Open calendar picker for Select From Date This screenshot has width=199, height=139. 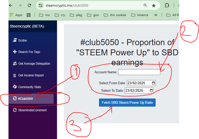pos(153,83)
